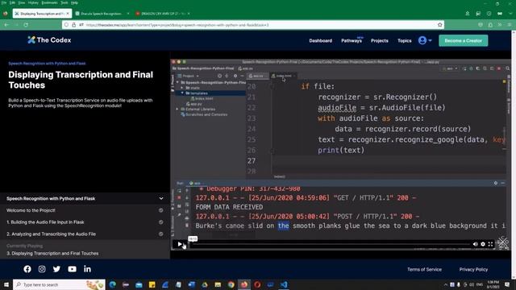Image resolution: width=516 pixels, height=290 pixels.
Task: Open The Codex Twitter page
Action: point(56,269)
